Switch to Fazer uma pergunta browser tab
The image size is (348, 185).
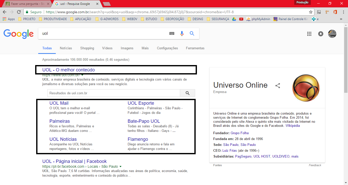tap(28, 4)
